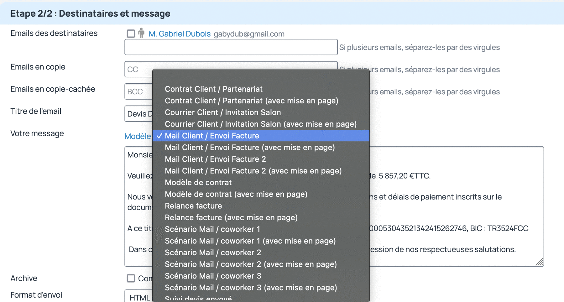Choose 'Scénario Mail / coworker 1 (avec mise en page)'

point(261,241)
